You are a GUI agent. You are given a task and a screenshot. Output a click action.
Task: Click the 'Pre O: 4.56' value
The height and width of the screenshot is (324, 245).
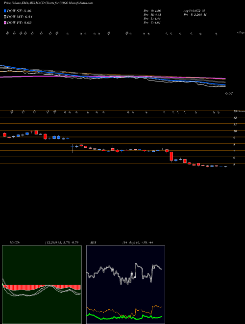click(152, 10)
